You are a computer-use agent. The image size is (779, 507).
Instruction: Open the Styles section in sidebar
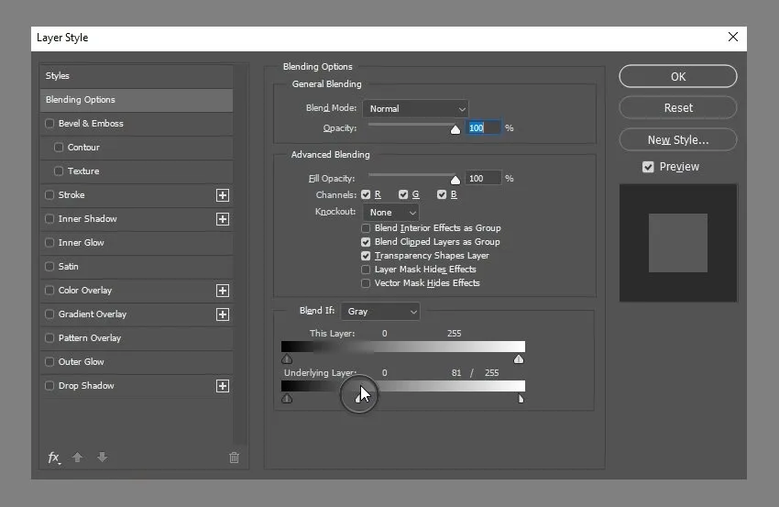pyautogui.click(x=136, y=76)
